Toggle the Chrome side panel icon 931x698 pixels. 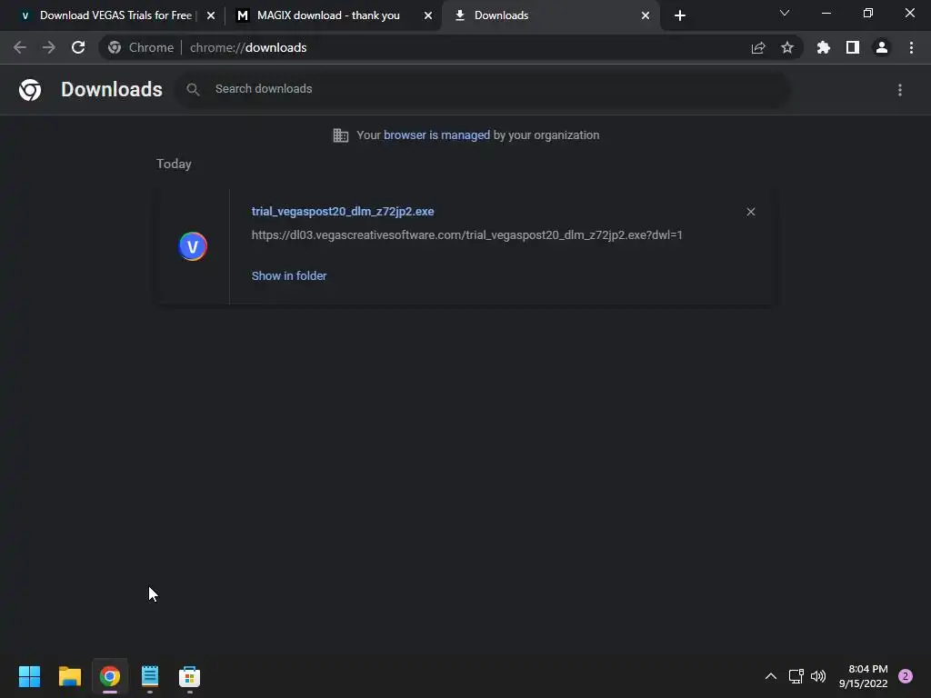[853, 47]
